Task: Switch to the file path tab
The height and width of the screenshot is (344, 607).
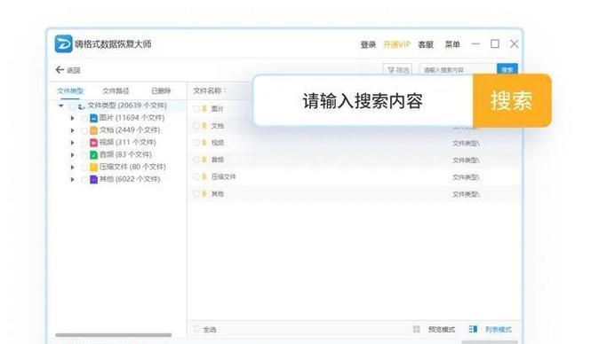Action: click(116, 90)
